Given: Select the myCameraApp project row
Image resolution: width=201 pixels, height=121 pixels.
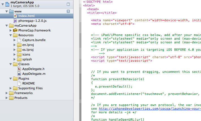Looking at the screenshot, I should pos(37,4).
